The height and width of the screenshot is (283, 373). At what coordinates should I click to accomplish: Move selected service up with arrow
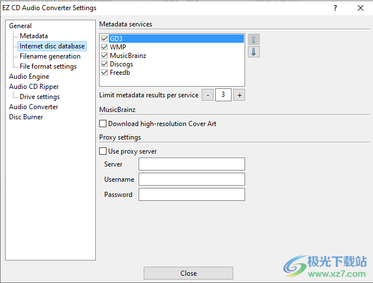(x=254, y=39)
